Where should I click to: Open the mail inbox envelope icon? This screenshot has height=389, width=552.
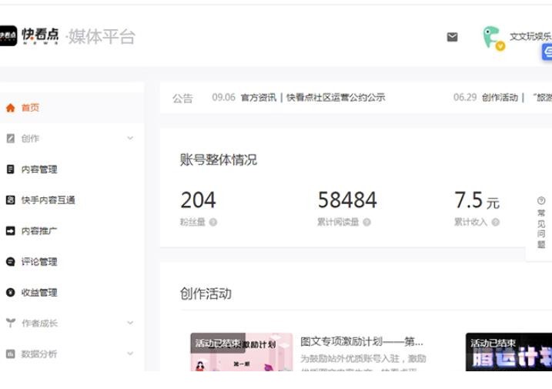pyautogui.click(x=452, y=37)
